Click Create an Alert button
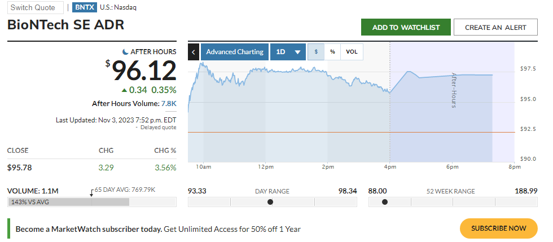The image size is (553, 242). click(x=495, y=27)
